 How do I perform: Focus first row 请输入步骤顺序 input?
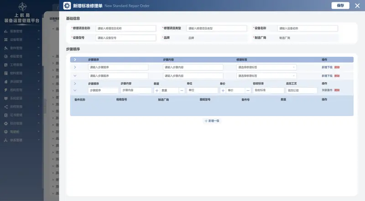[x=118, y=67]
